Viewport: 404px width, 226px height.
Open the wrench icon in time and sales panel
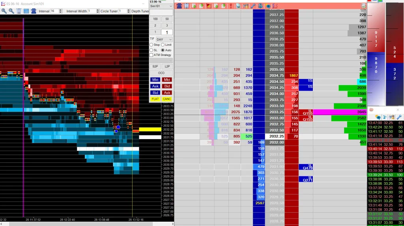click(399, 117)
